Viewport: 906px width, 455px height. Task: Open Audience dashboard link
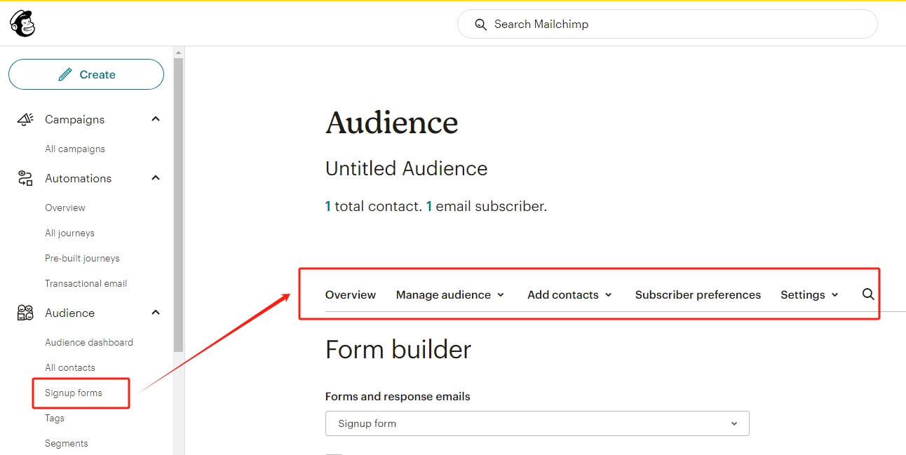[x=89, y=342]
